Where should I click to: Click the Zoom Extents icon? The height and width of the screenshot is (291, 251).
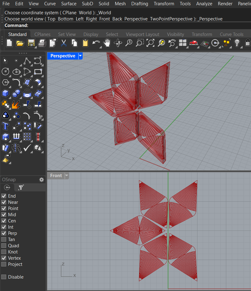pos(150,43)
